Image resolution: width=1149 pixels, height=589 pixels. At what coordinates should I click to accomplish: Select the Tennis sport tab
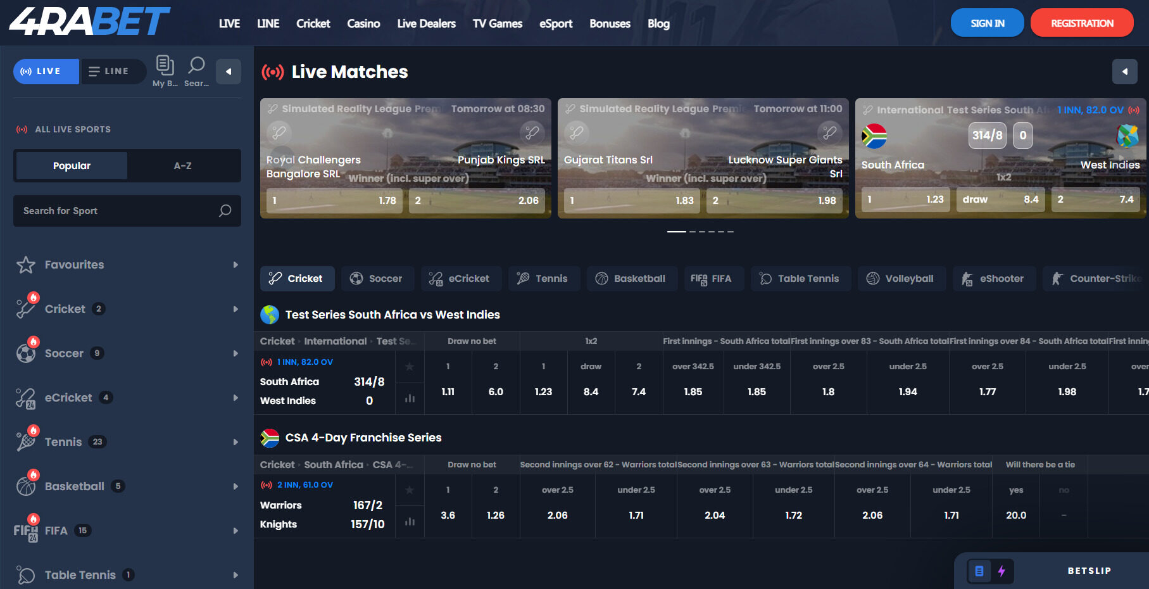coord(544,279)
